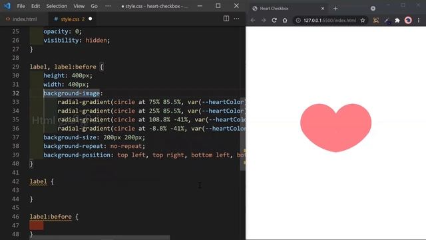Open the File menu
The image size is (426, 240).
pos(21,6)
